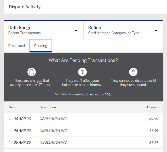Click Recent Transactions under Date Range
Image resolution: width=167 pixels, height=152 pixels.
click(x=24, y=33)
